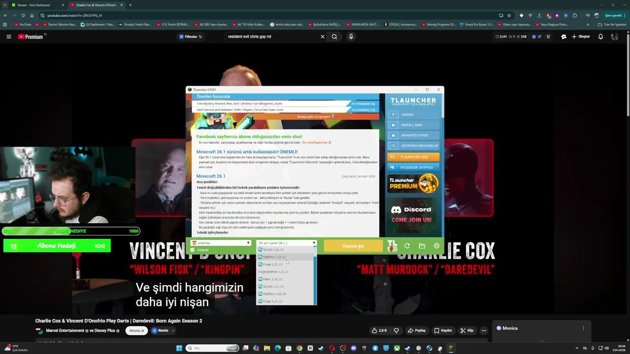Click Oluştur create button

coord(581,36)
